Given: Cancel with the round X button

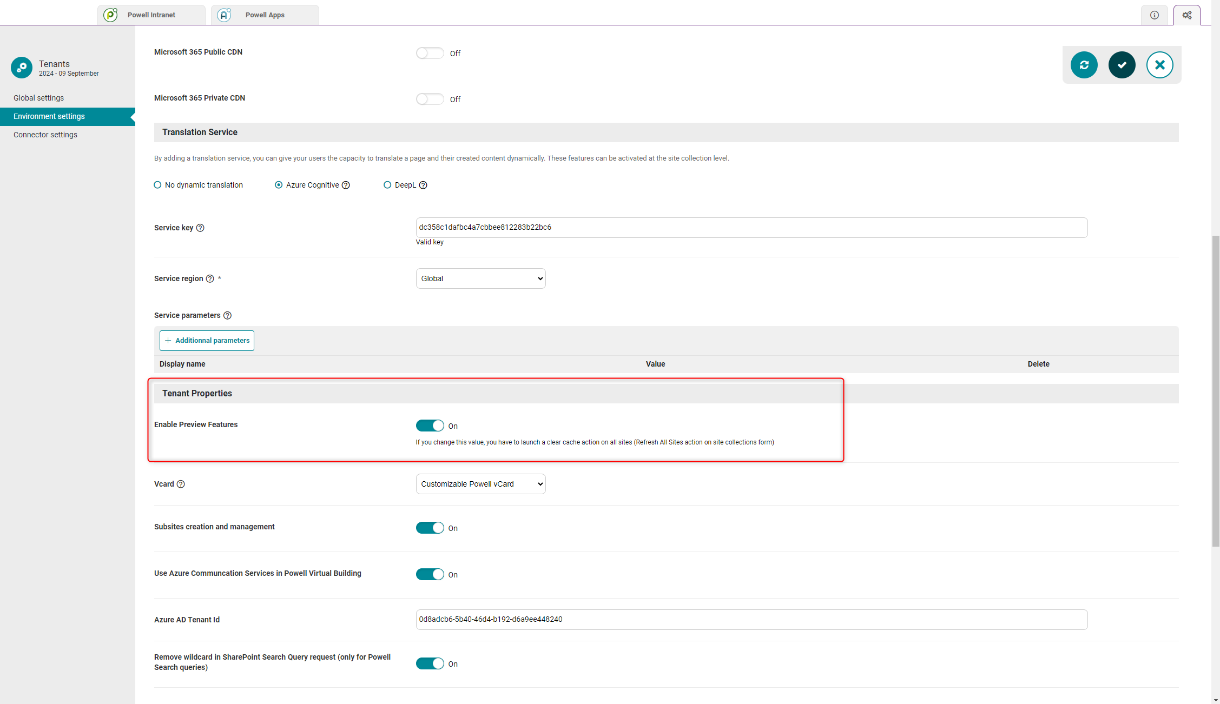Looking at the screenshot, I should coord(1160,65).
